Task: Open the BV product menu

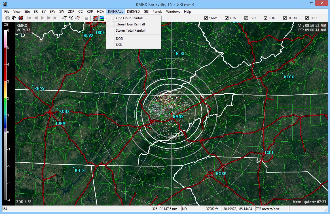Action: tap(44, 12)
